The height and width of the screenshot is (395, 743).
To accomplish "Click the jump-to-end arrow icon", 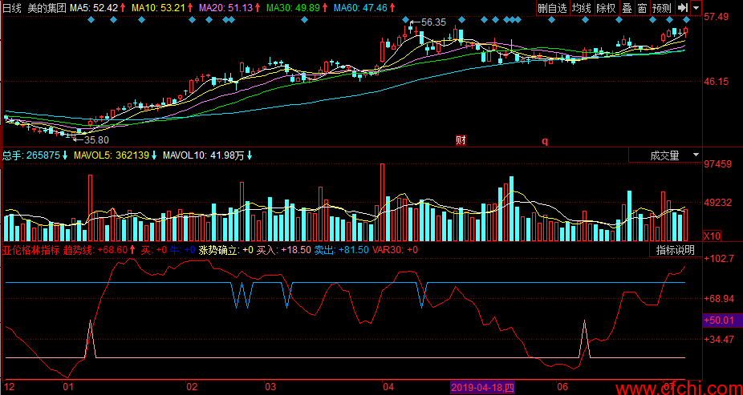I will point(682,7).
